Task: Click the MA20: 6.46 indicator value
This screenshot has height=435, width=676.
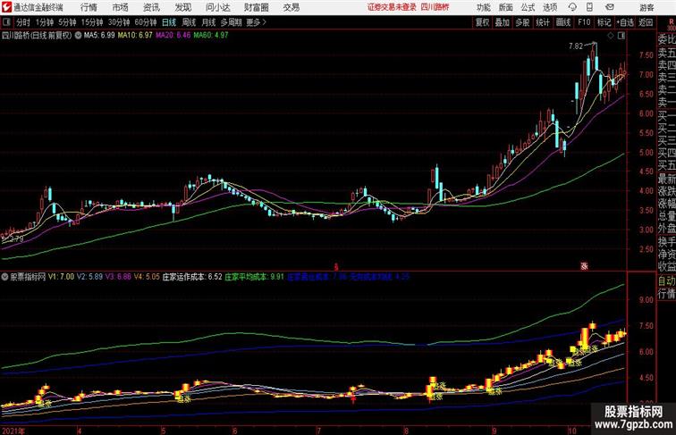Action: [173, 36]
